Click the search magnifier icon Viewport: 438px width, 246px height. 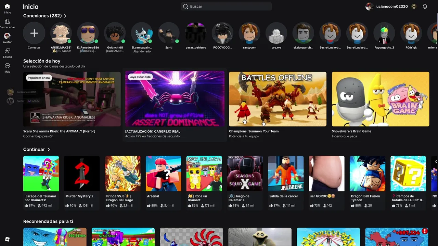click(x=185, y=6)
